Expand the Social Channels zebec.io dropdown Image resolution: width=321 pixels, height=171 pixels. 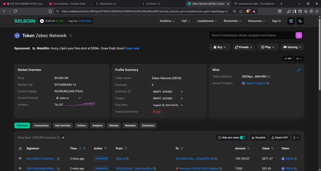68,98
